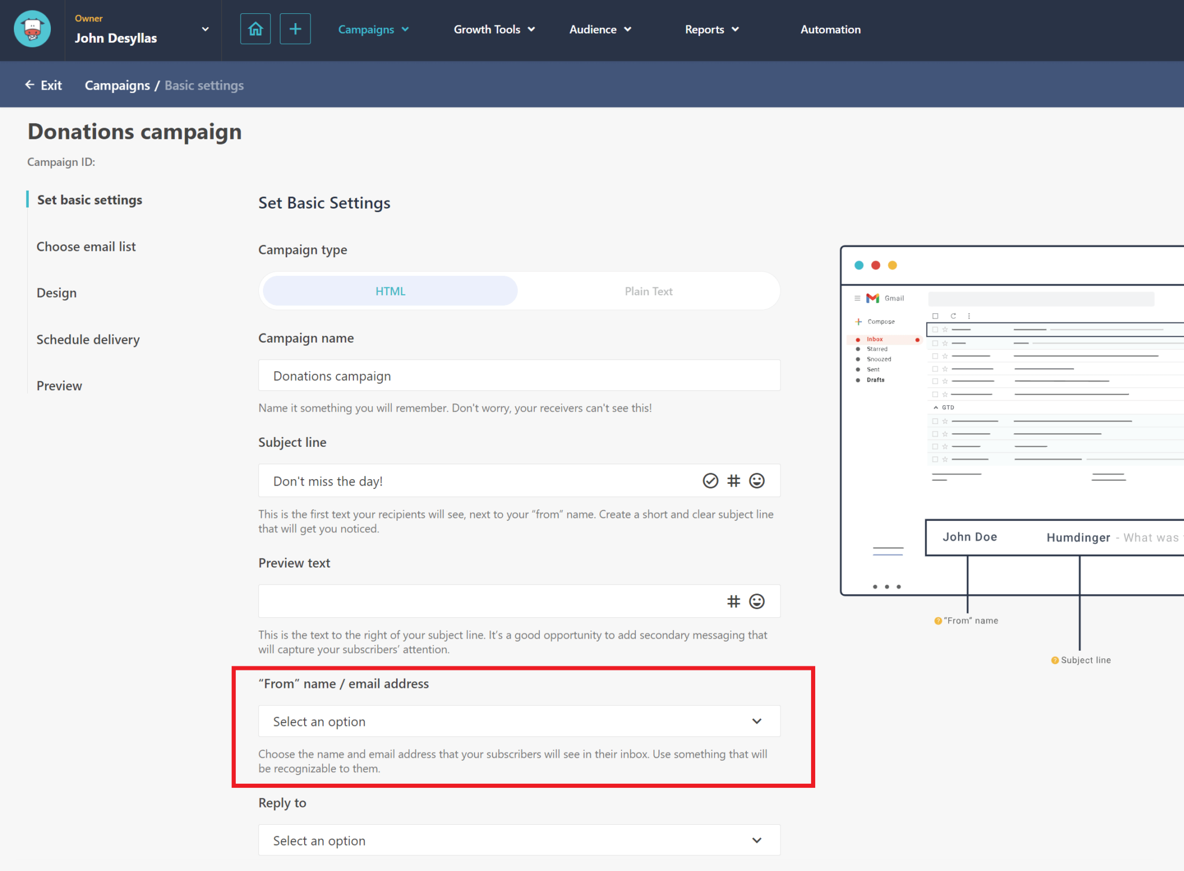Screen dimensions: 1184x871
Task: Click the Exit link
Action: coord(51,84)
